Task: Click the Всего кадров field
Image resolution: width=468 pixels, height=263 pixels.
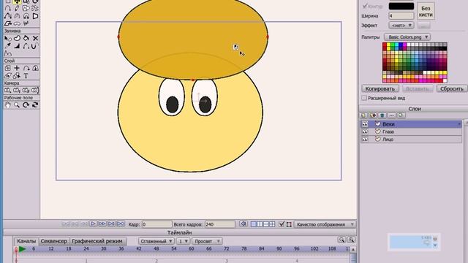Action: click(x=219, y=224)
